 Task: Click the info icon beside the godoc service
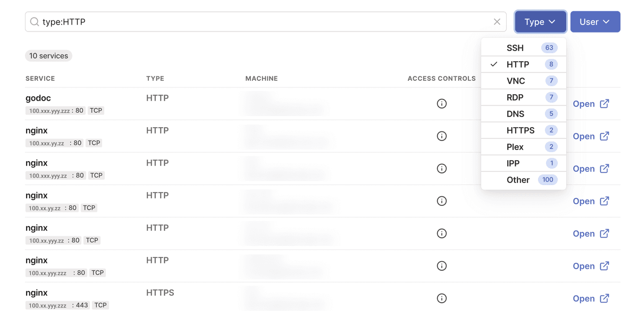(x=442, y=104)
